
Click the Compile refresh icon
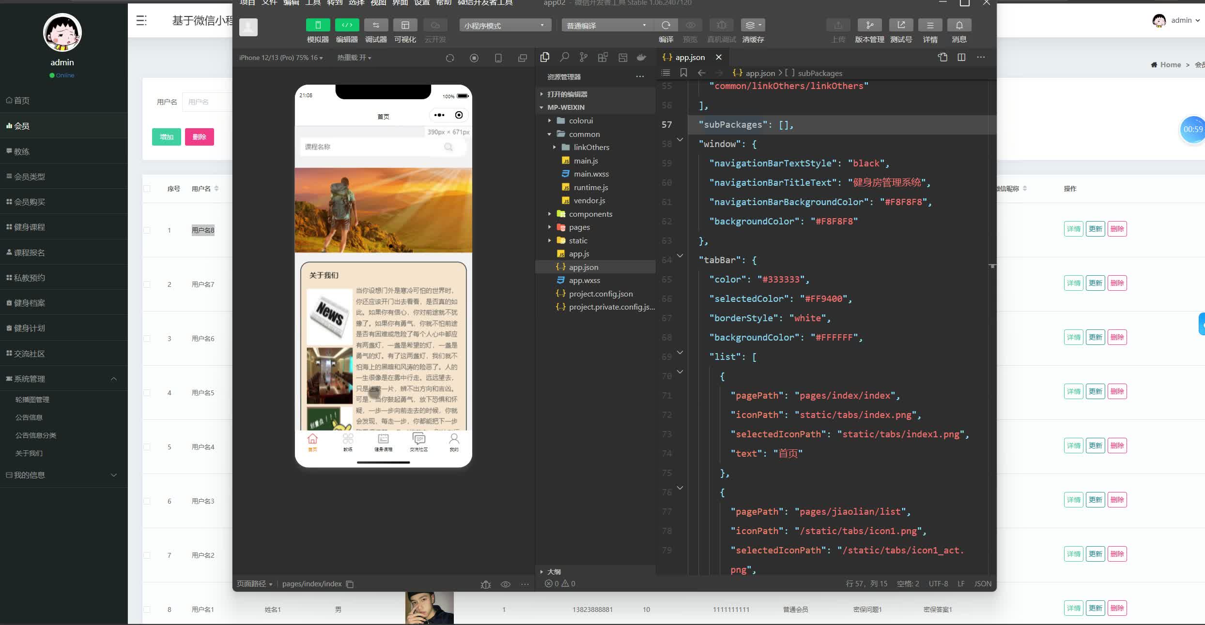(666, 25)
